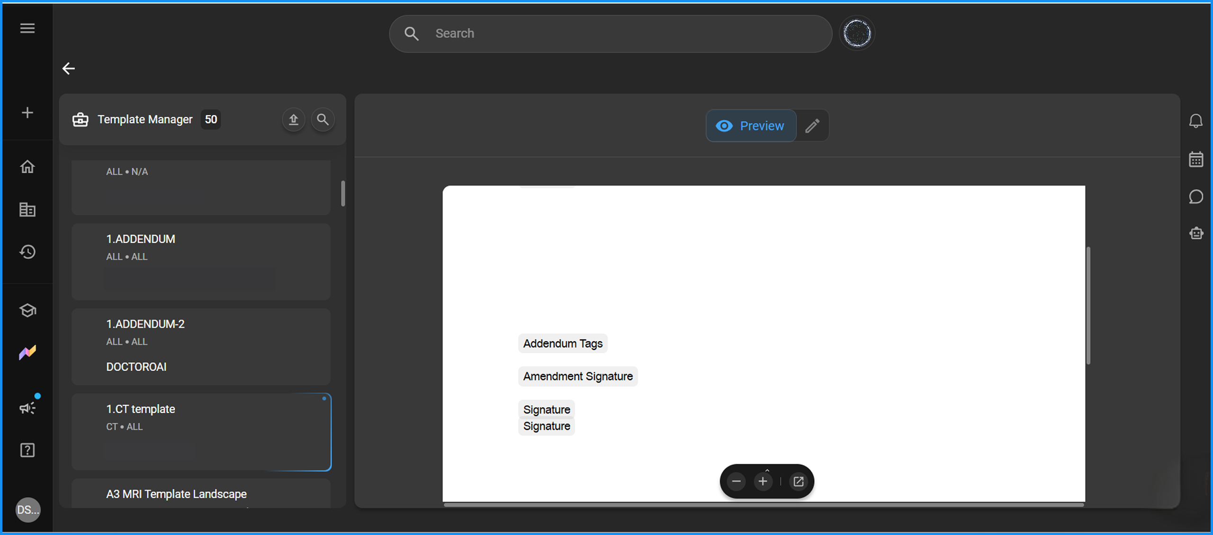
Task: Zoom in with the plus button
Action: [763, 482]
